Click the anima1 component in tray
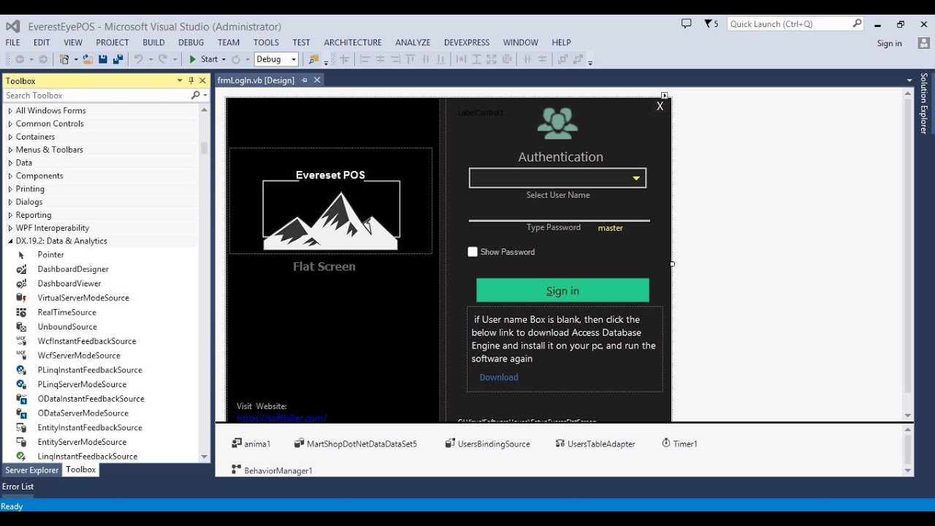This screenshot has width=935, height=526. pyautogui.click(x=251, y=443)
